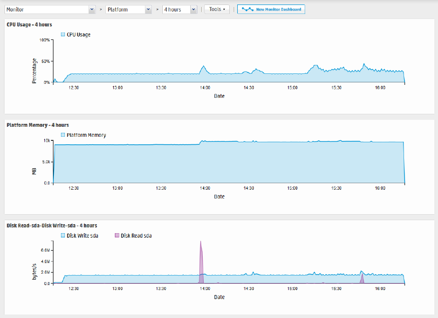
Task: Open the Tools menu
Action: coord(217,9)
